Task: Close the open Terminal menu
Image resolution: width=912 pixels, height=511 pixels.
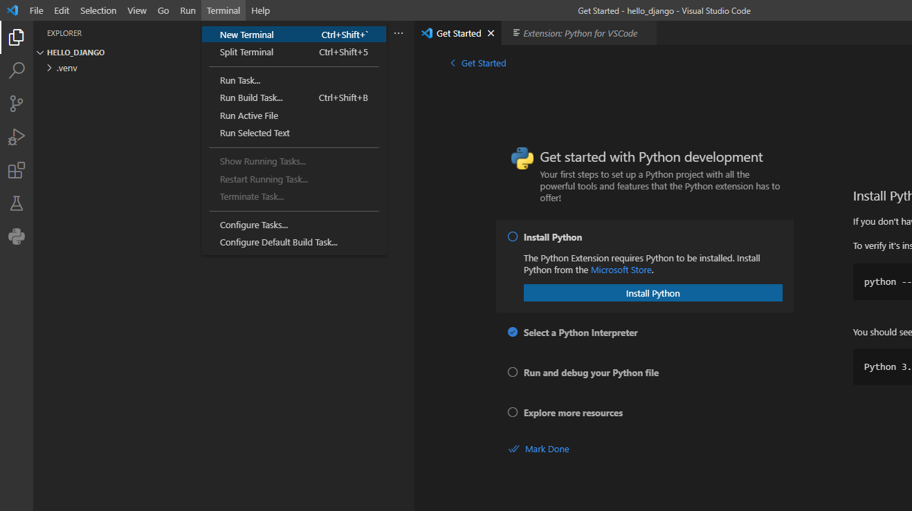Action: (x=224, y=10)
